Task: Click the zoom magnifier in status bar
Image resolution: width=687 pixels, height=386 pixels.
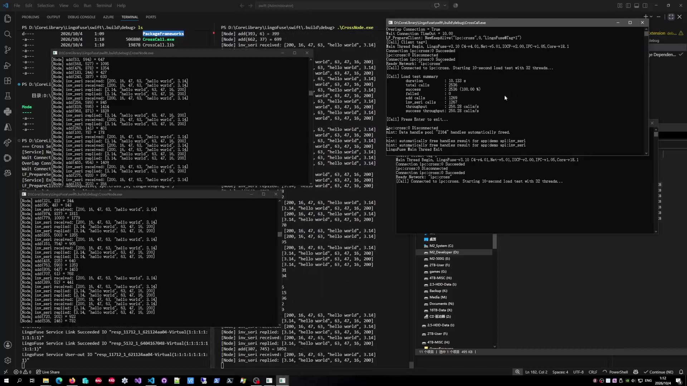Action: click(x=517, y=372)
